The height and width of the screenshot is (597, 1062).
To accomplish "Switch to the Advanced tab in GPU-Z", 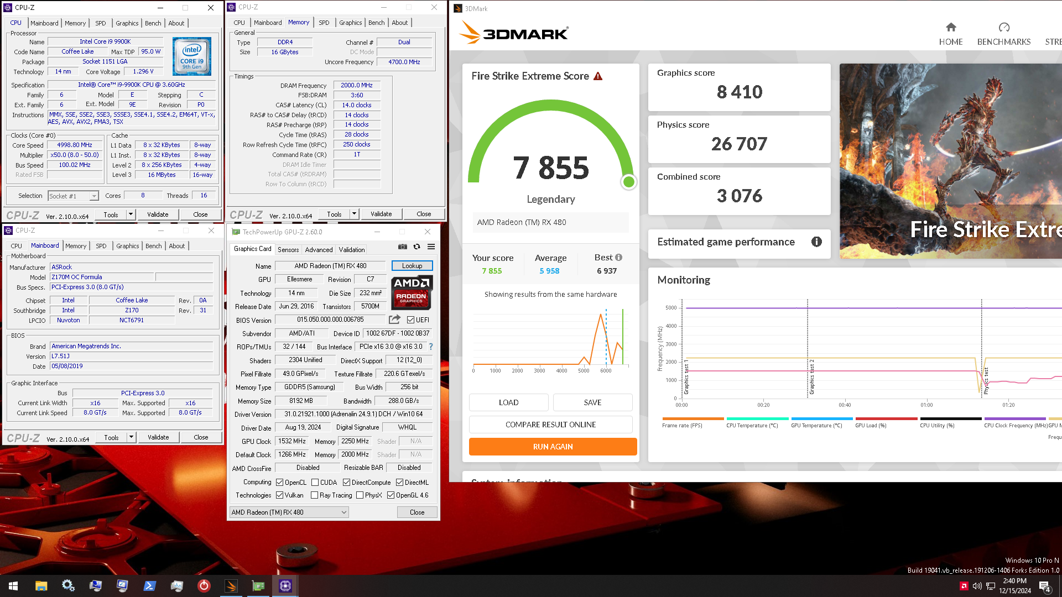I will coord(319,249).
